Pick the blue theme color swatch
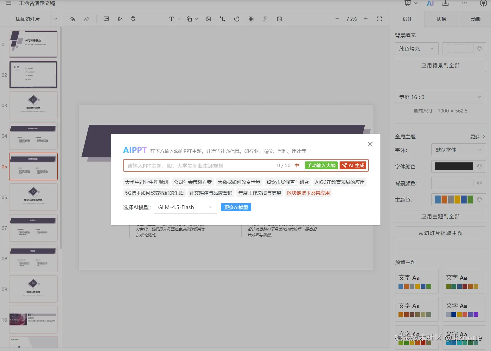The height and width of the screenshot is (351, 491). [x=437, y=199]
